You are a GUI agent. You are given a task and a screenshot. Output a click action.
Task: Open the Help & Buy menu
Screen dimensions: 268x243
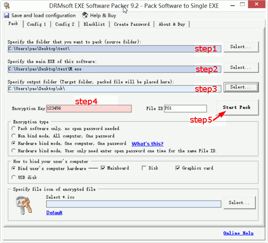(x=103, y=16)
